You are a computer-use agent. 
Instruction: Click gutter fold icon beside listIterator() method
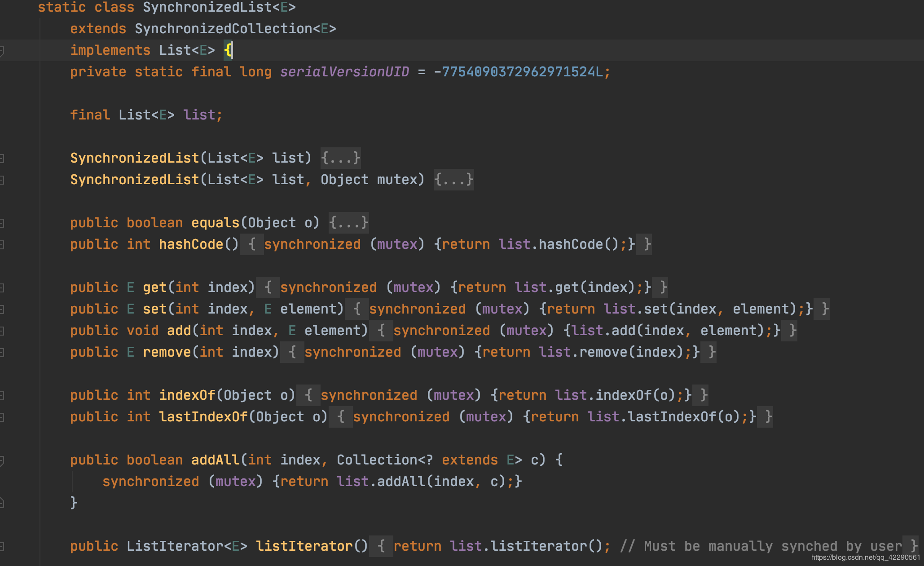pyautogui.click(x=2, y=547)
